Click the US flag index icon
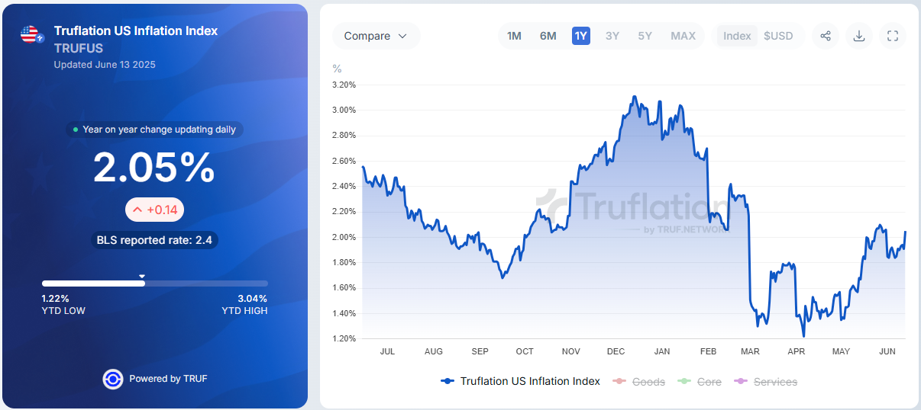 (x=31, y=34)
